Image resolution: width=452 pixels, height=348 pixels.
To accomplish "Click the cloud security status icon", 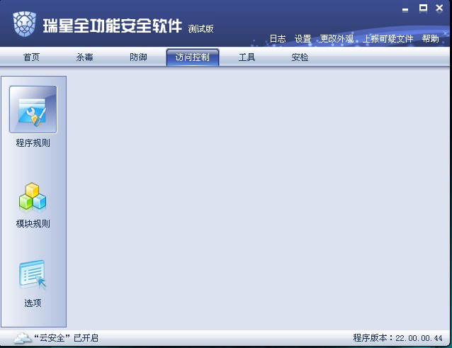I will (x=23, y=338).
